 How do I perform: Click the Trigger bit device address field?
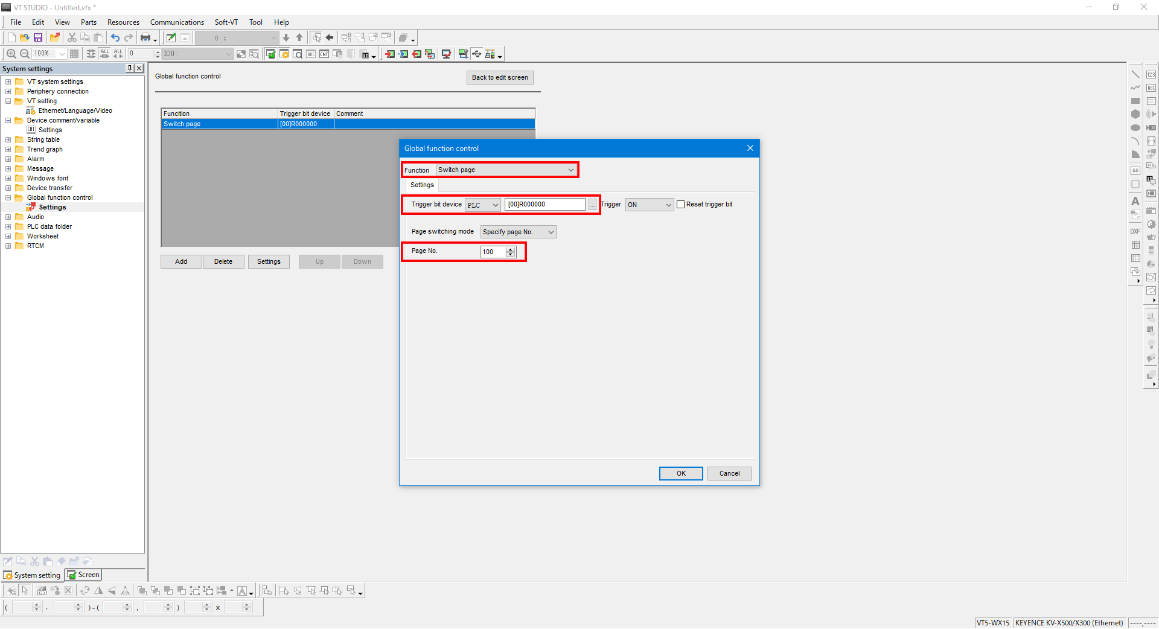[544, 205]
